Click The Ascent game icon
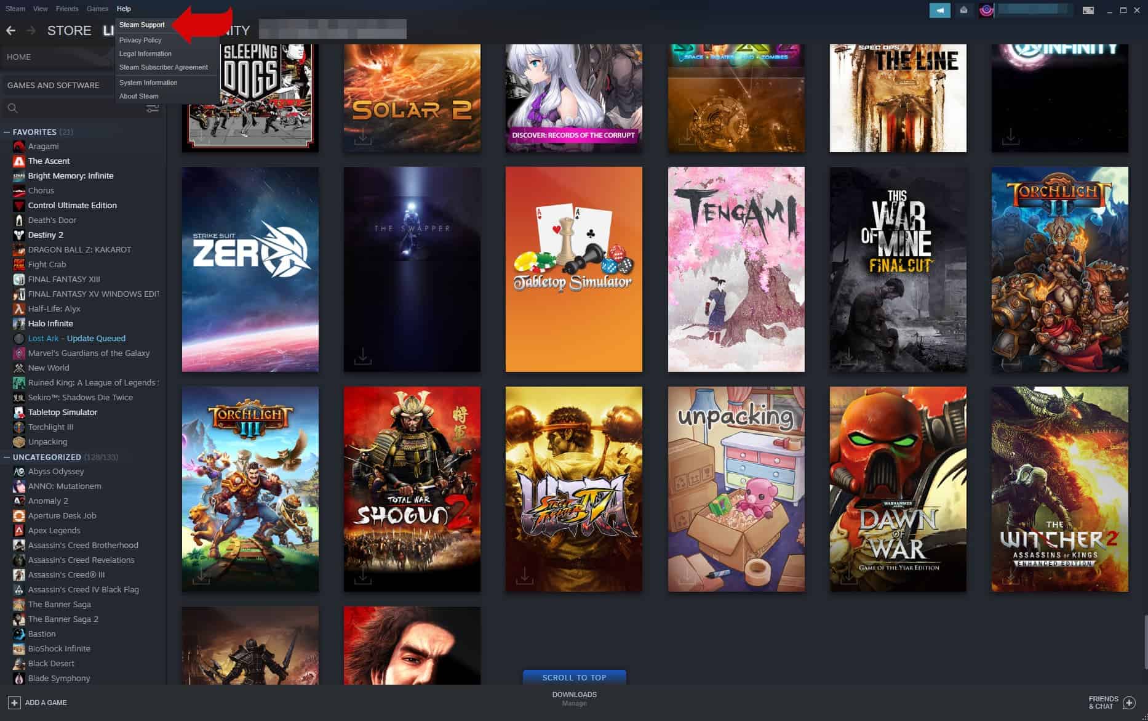Screen dimensions: 1148x721 pyautogui.click(x=19, y=161)
